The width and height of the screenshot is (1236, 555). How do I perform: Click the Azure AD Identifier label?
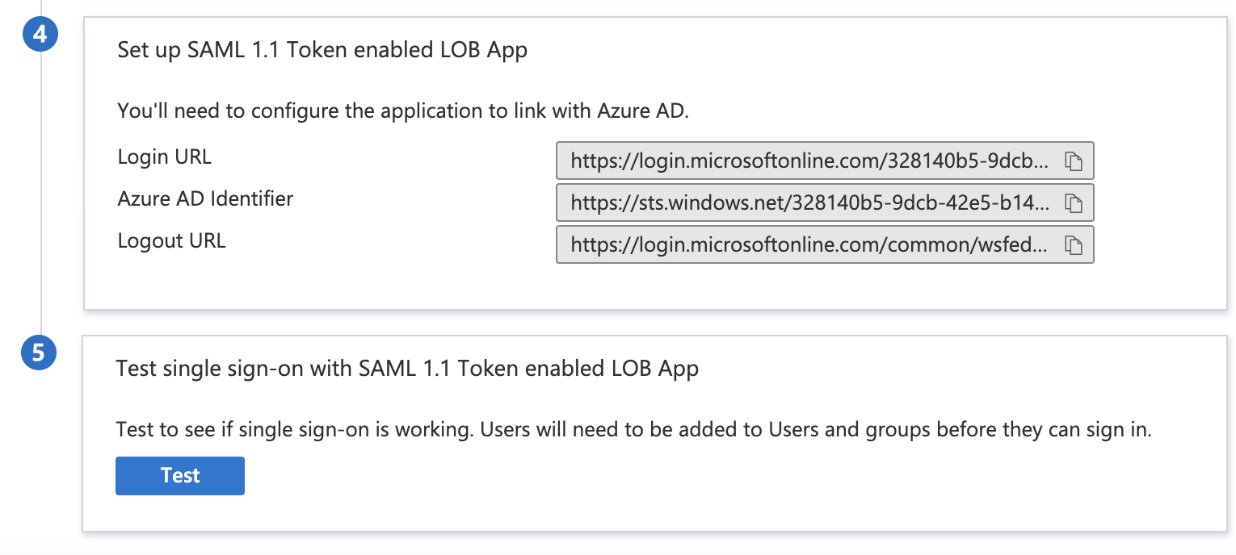point(205,198)
